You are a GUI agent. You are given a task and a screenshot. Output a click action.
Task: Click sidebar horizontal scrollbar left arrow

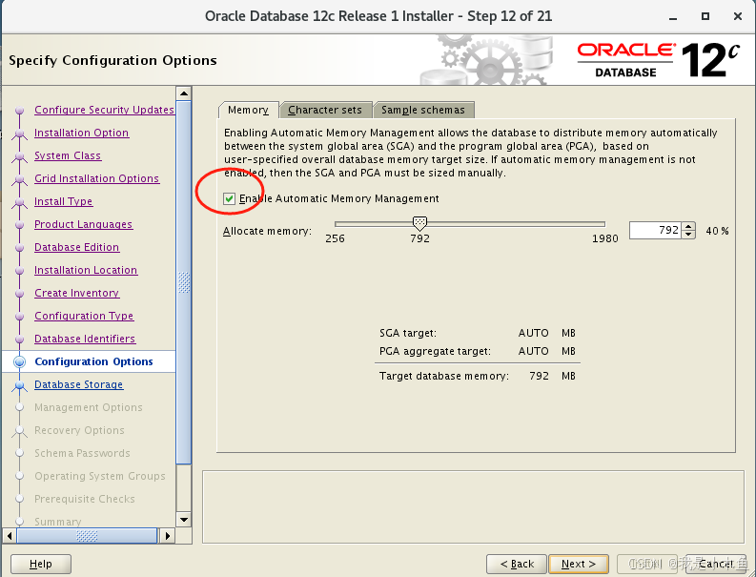pyautogui.click(x=10, y=535)
